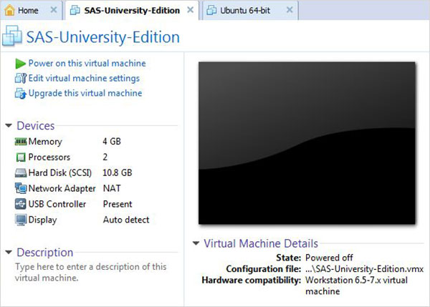
Task: Click the Ubuntu 64-bit tab VM icon
Action: (x=211, y=11)
